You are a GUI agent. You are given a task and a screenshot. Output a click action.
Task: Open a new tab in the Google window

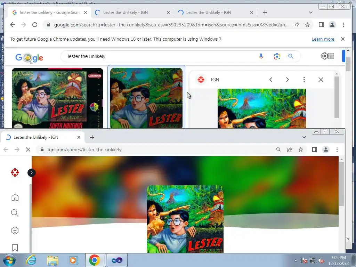265,13
